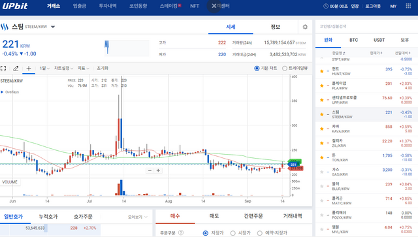
Task: Click help icon next to 주문구분
Action: (x=181, y=232)
